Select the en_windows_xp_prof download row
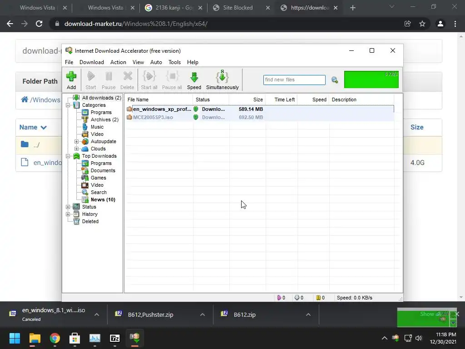Viewport: 465px width, 349px height. click(x=260, y=109)
